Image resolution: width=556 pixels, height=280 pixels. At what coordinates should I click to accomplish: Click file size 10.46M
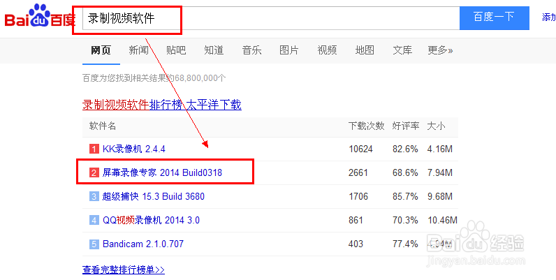(x=443, y=220)
